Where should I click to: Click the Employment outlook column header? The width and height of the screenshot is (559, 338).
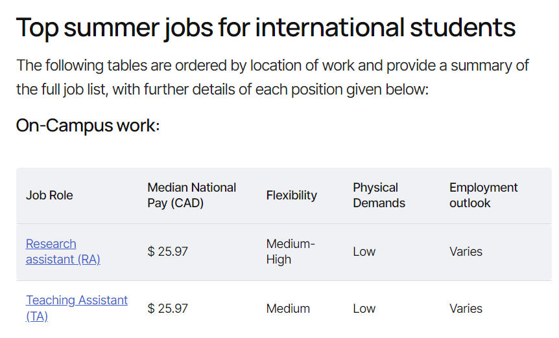[483, 196]
